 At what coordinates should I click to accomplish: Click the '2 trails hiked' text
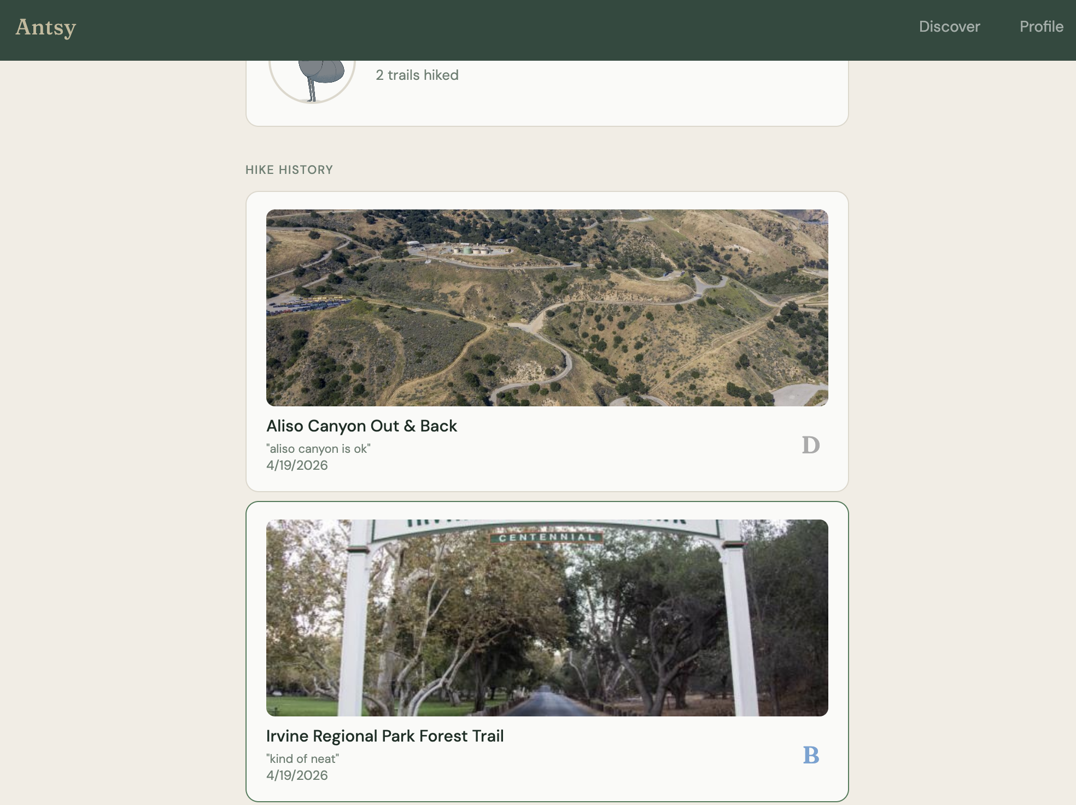coord(417,75)
